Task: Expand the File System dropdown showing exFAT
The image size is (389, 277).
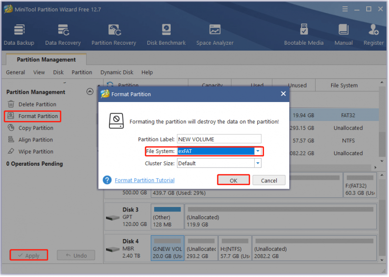Action: click(258, 151)
